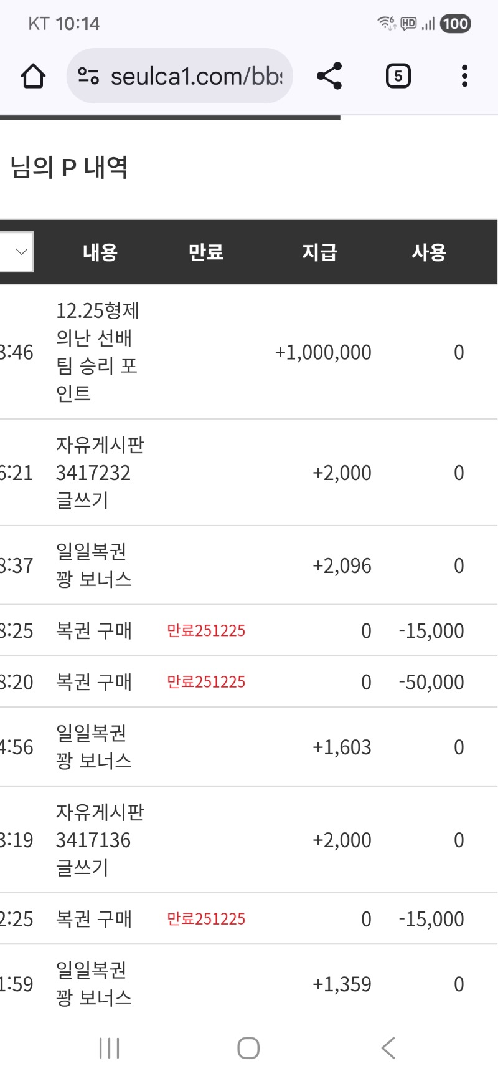
Task: Tap the 복권 구매 row with -50,000
Action: click(x=94, y=682)
